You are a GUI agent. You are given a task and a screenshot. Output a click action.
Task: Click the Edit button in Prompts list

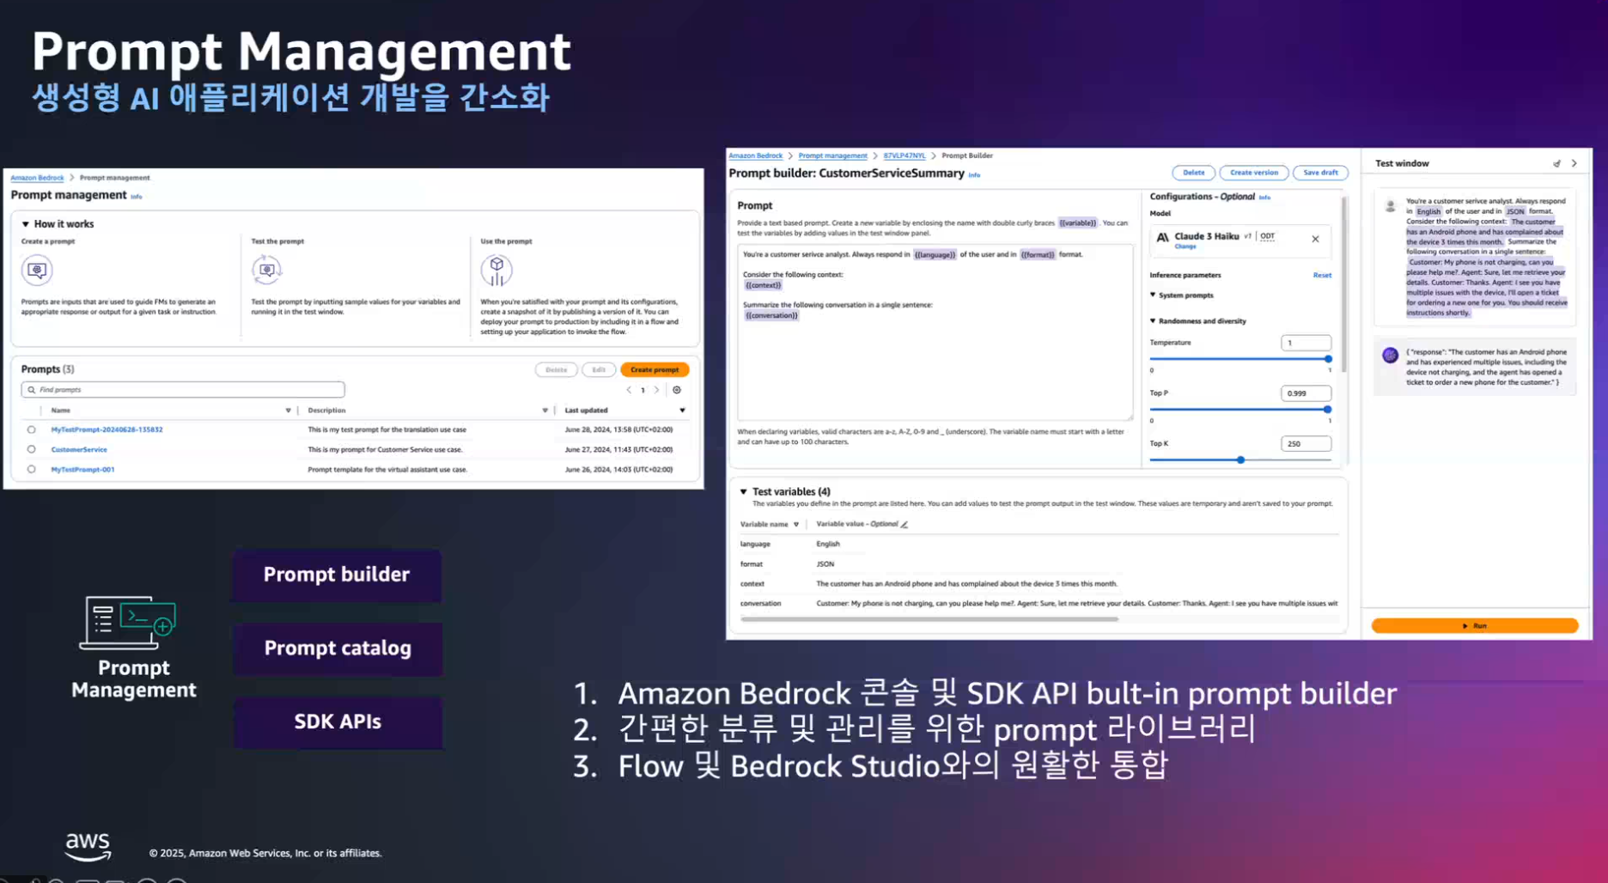pyautogui.click(x=599, y=369)
